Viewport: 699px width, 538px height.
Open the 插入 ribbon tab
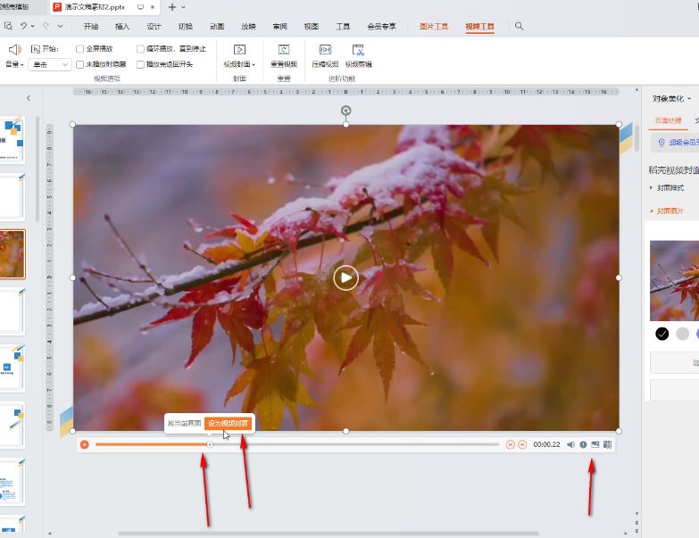[x=122, y=27]
